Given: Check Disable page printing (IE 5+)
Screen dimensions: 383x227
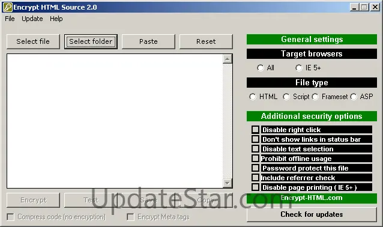Looking at the screenshot, I should coord(256,187).
